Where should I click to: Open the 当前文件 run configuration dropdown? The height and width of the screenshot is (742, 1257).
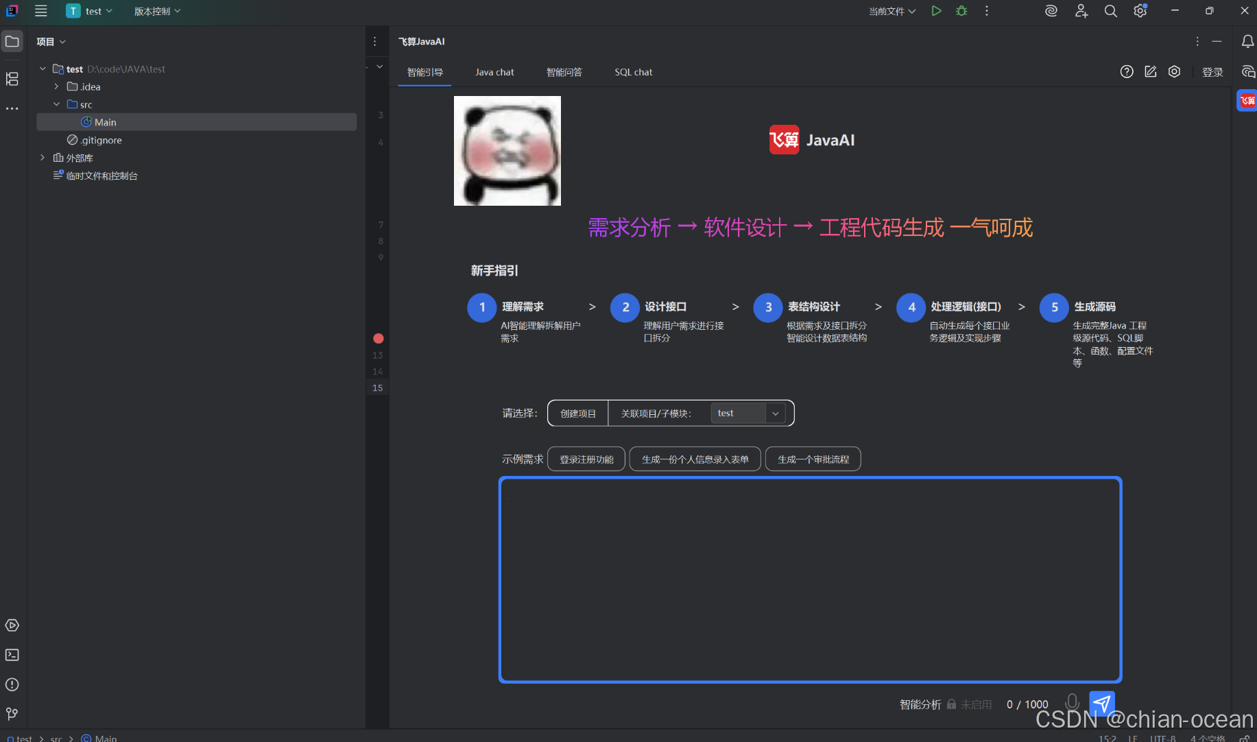click(891, 11)
